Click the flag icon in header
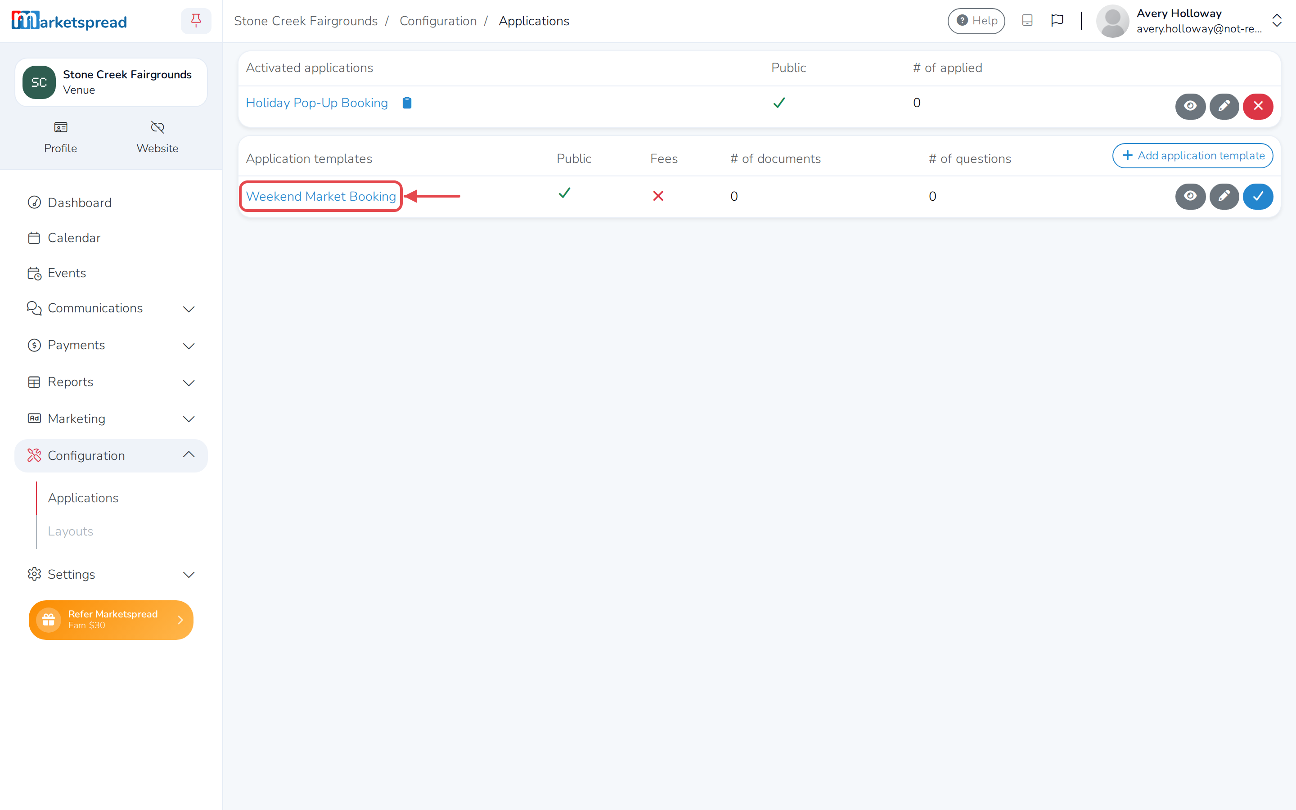The width and height of the screenshot is (1296, 810). pyautogui.click(x=1057, y=21)
